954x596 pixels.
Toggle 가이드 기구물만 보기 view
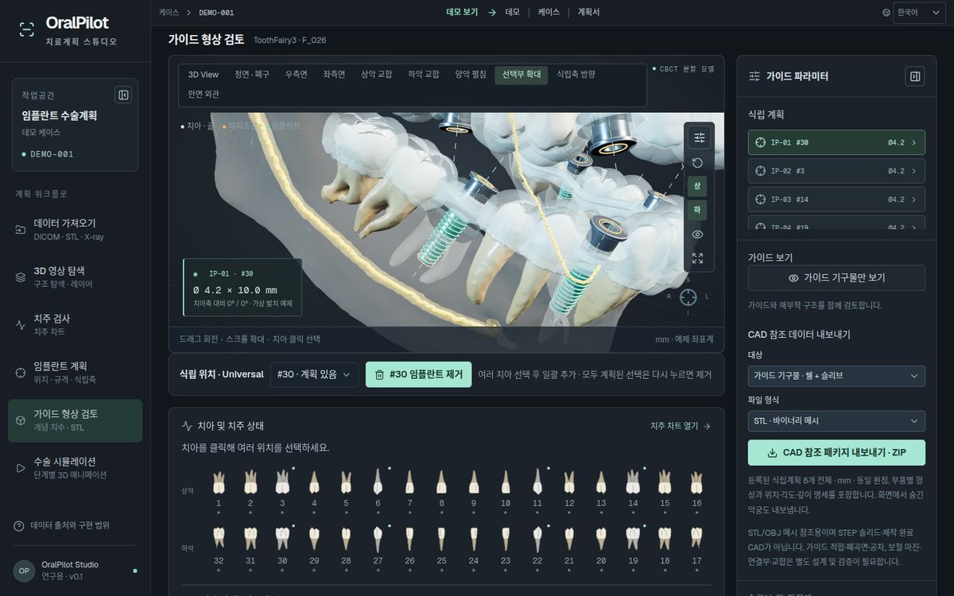click(x=836, y=278)
